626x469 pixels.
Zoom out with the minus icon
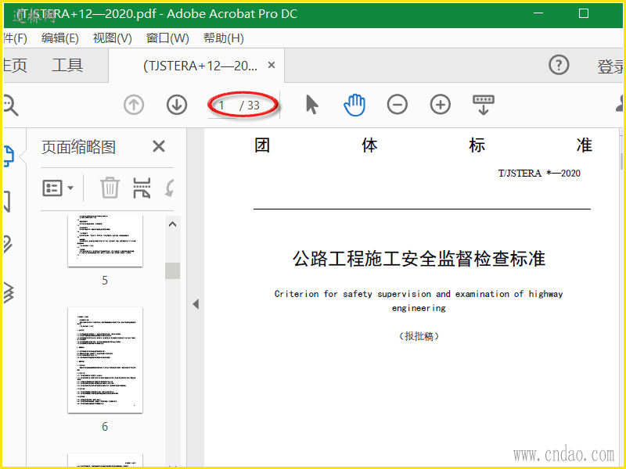click(398, 105)
